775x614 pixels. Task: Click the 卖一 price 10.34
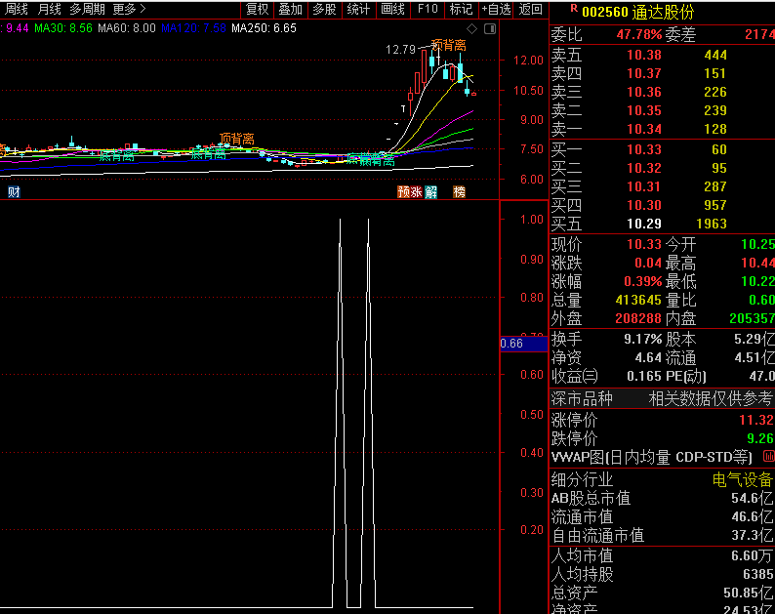point(644,129)
